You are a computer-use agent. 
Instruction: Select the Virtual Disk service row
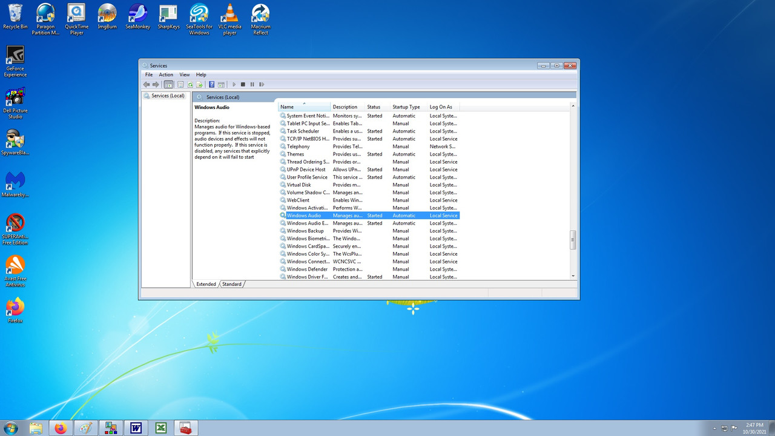point(369,185)
